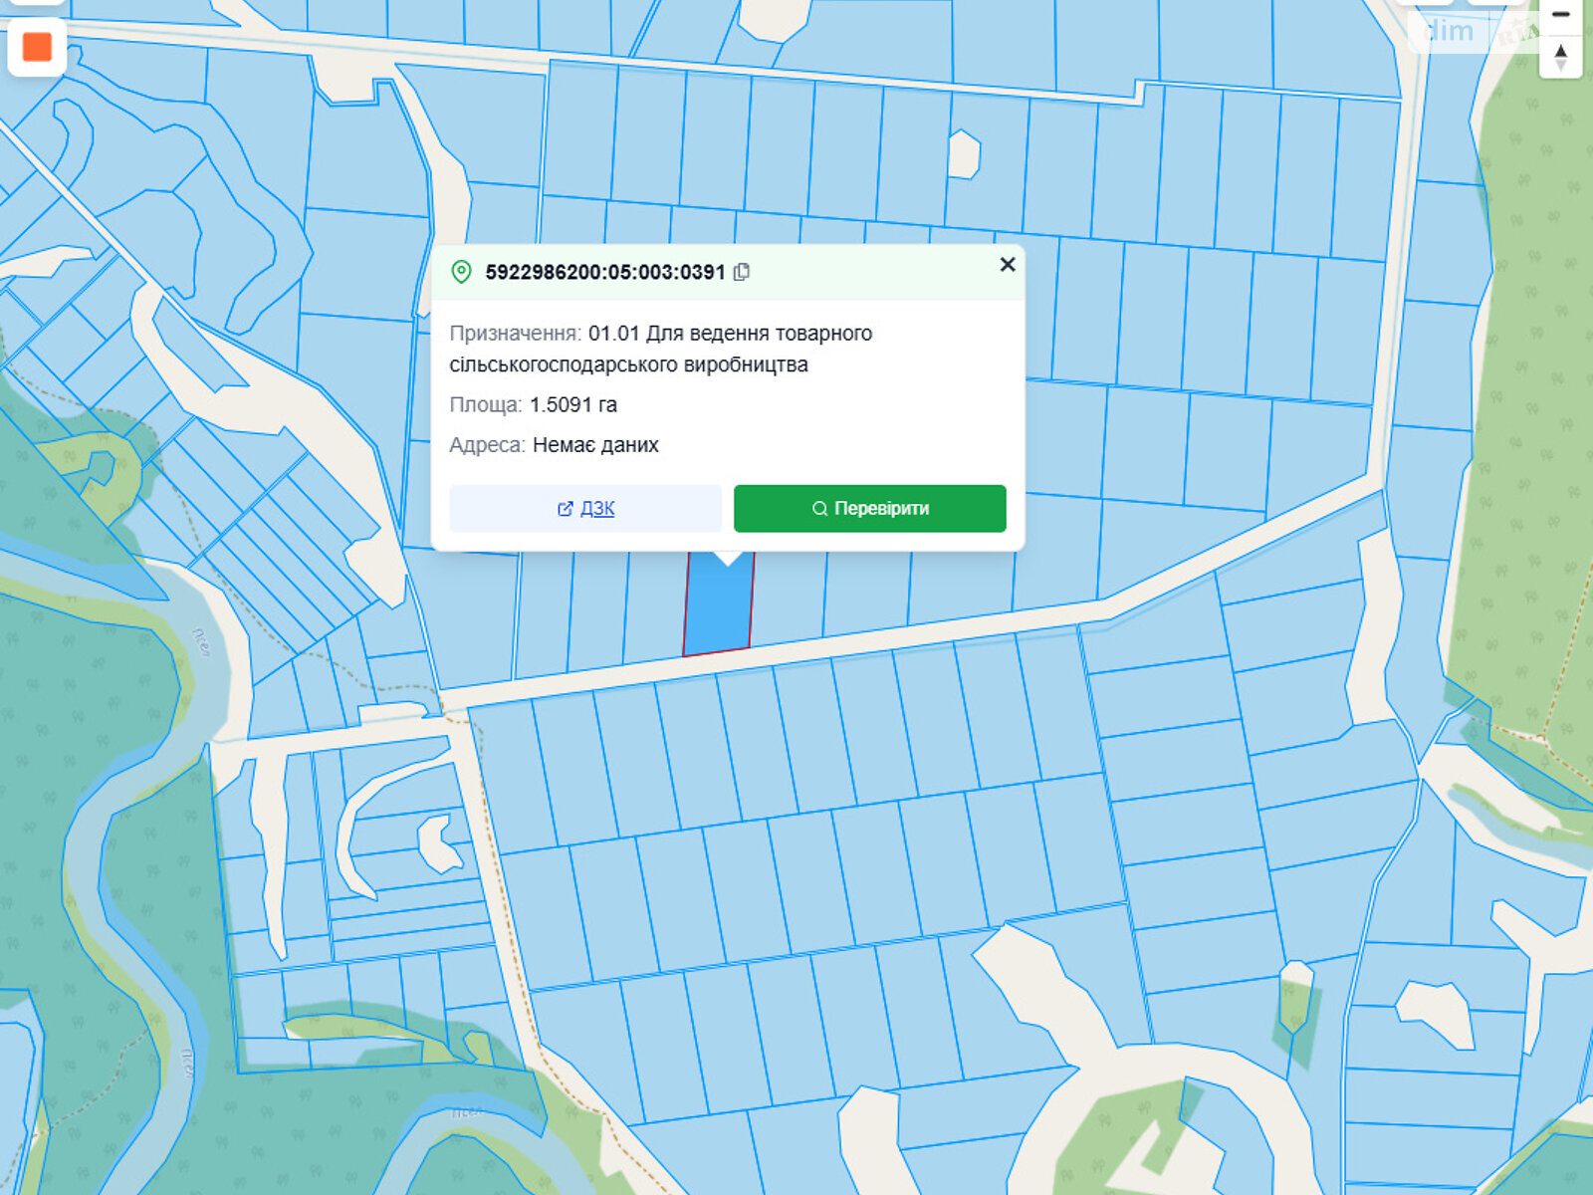The height and width of the screenshot is (1195, 1593).
Task: Open the ДЗК link
Action: [x=597, y=509]
